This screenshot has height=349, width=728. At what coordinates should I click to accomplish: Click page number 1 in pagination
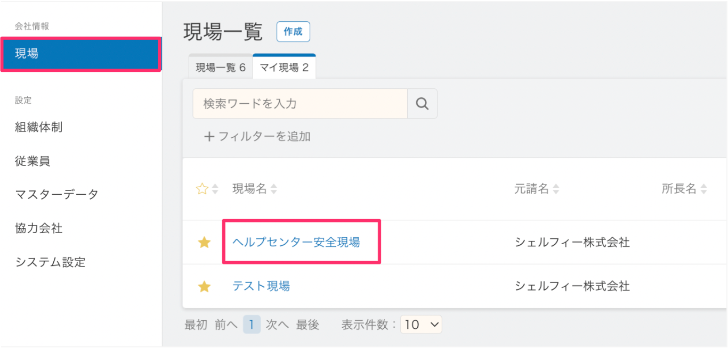click(x=252, y=325)
